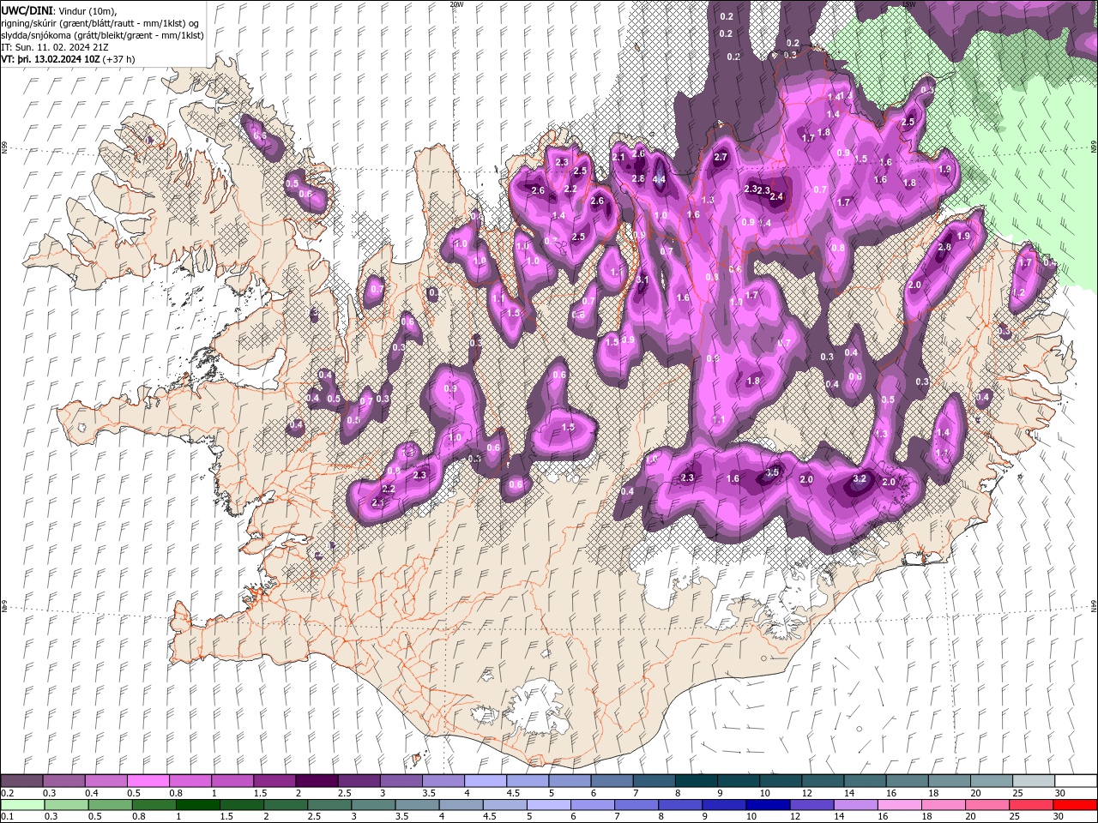Click the 15W longitude label on the map edge
This screenshot has width=1098, height=823.
tap(909, 4)
